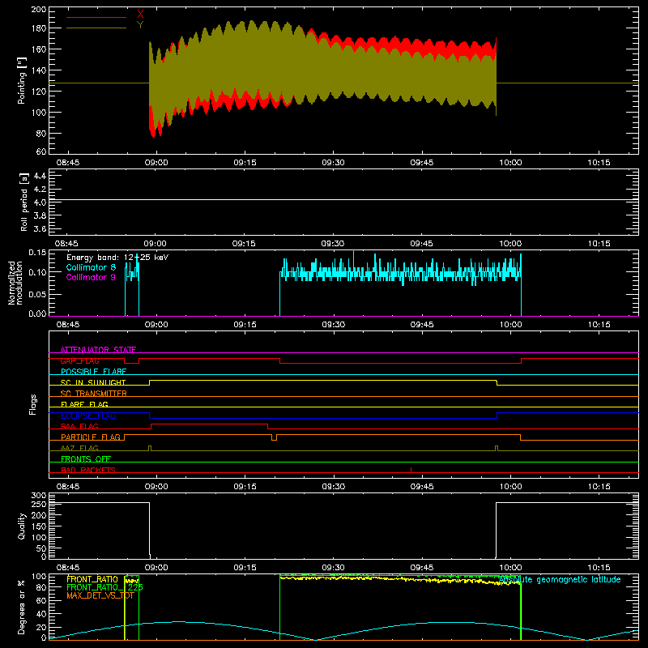Click the 'Energy band: 12-25 keV' annotation
Viewport: 648px width, 648px height.
tap(117, 258)
